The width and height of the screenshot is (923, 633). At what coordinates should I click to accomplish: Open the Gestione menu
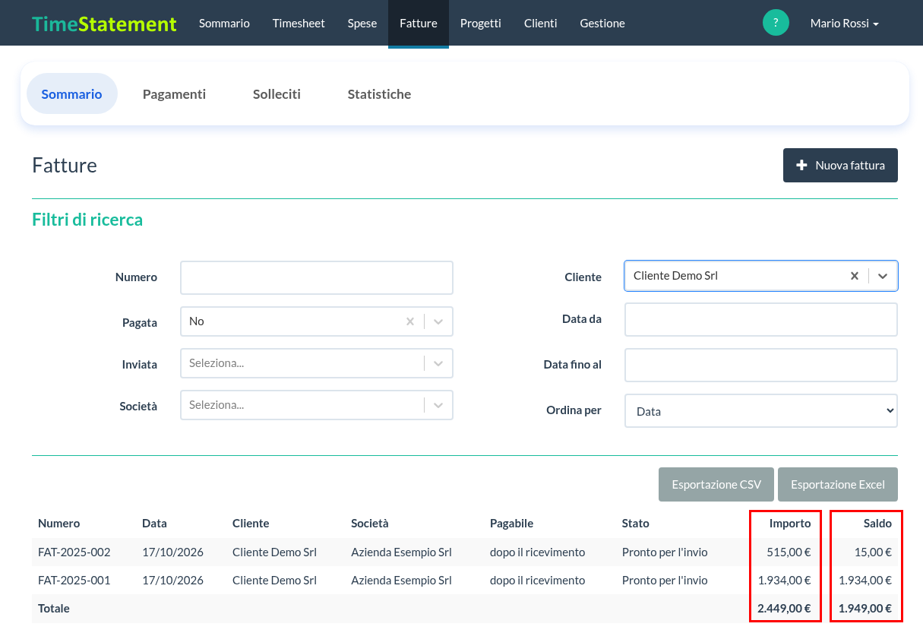coord(602,24)
